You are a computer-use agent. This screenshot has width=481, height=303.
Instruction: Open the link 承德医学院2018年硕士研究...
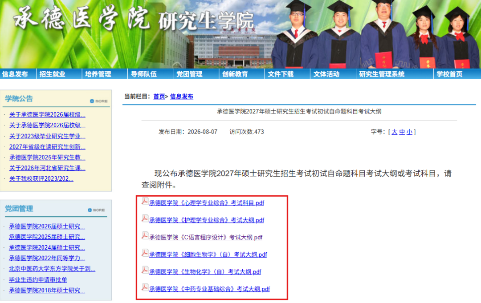(47, 290)
